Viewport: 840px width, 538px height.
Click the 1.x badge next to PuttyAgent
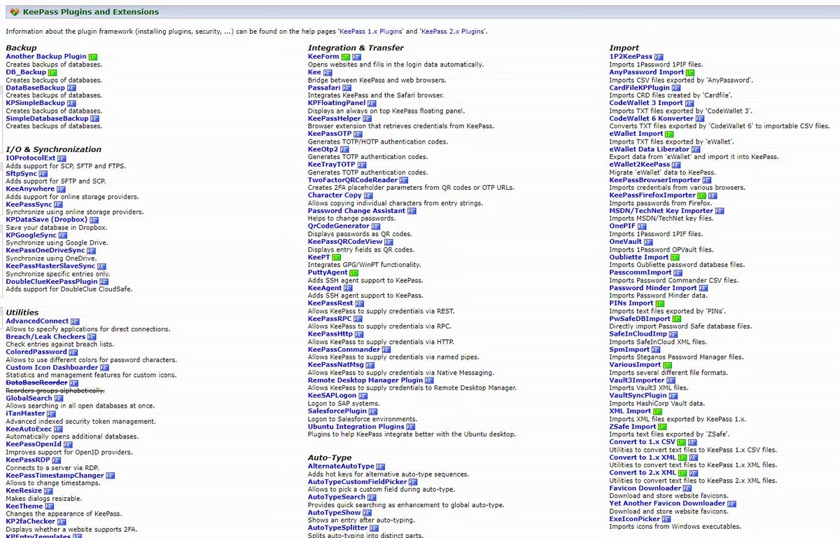(354, 273)
